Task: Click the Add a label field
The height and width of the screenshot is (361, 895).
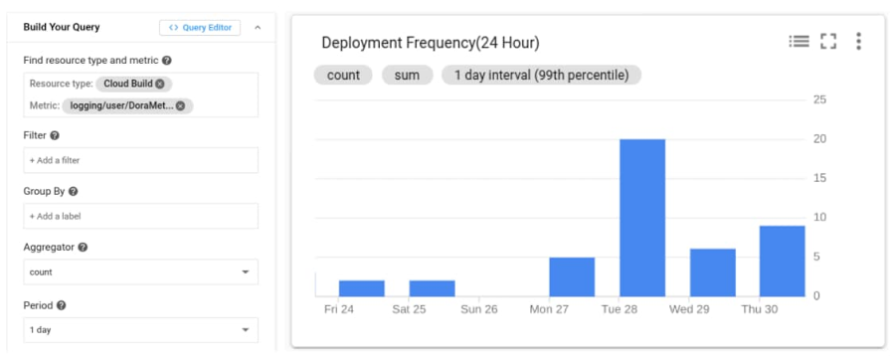Action: point(140,217)
